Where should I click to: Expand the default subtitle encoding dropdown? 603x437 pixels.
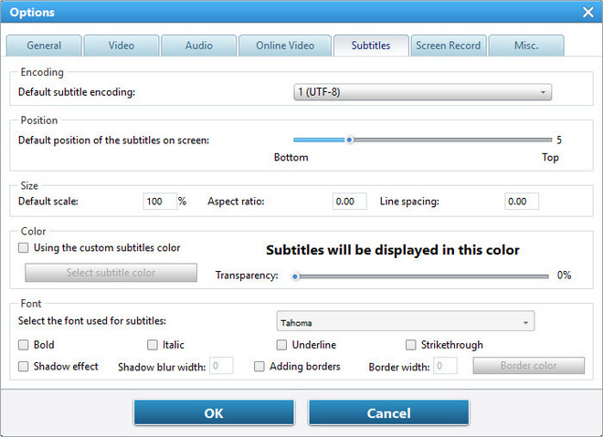[422, 92]
